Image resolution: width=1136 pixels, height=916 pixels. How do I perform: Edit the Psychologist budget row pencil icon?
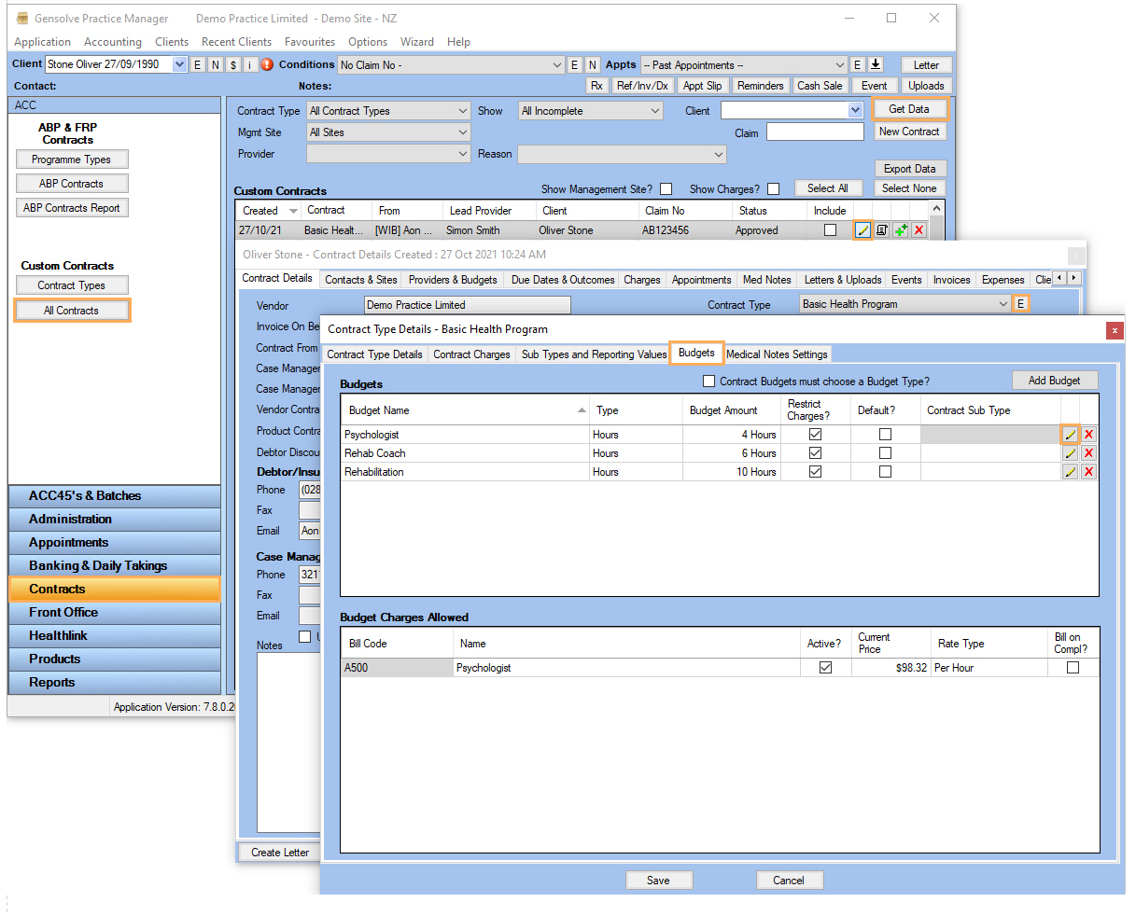coord(1070,435)
